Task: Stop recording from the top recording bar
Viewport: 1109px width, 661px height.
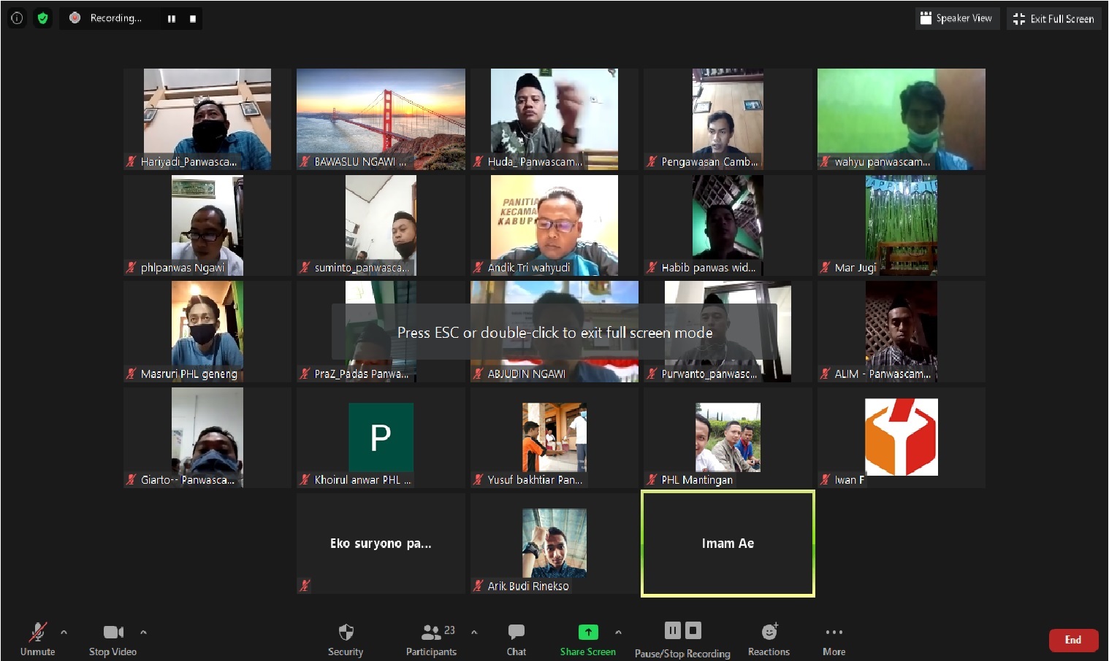Action: click(193, 19)
